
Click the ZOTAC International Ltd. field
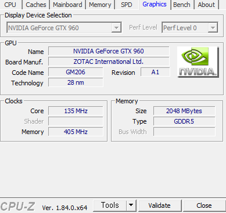[109, 62]
